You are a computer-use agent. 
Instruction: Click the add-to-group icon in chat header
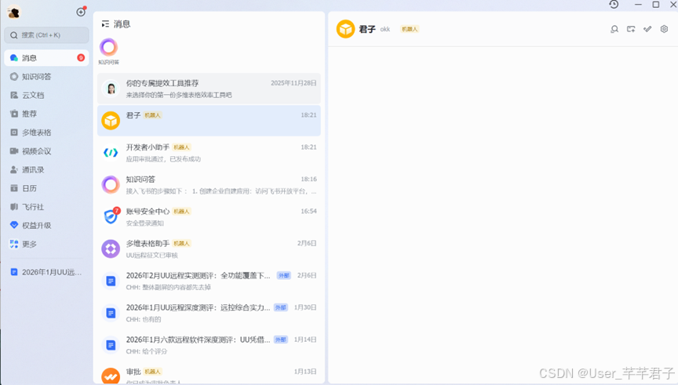631,29
